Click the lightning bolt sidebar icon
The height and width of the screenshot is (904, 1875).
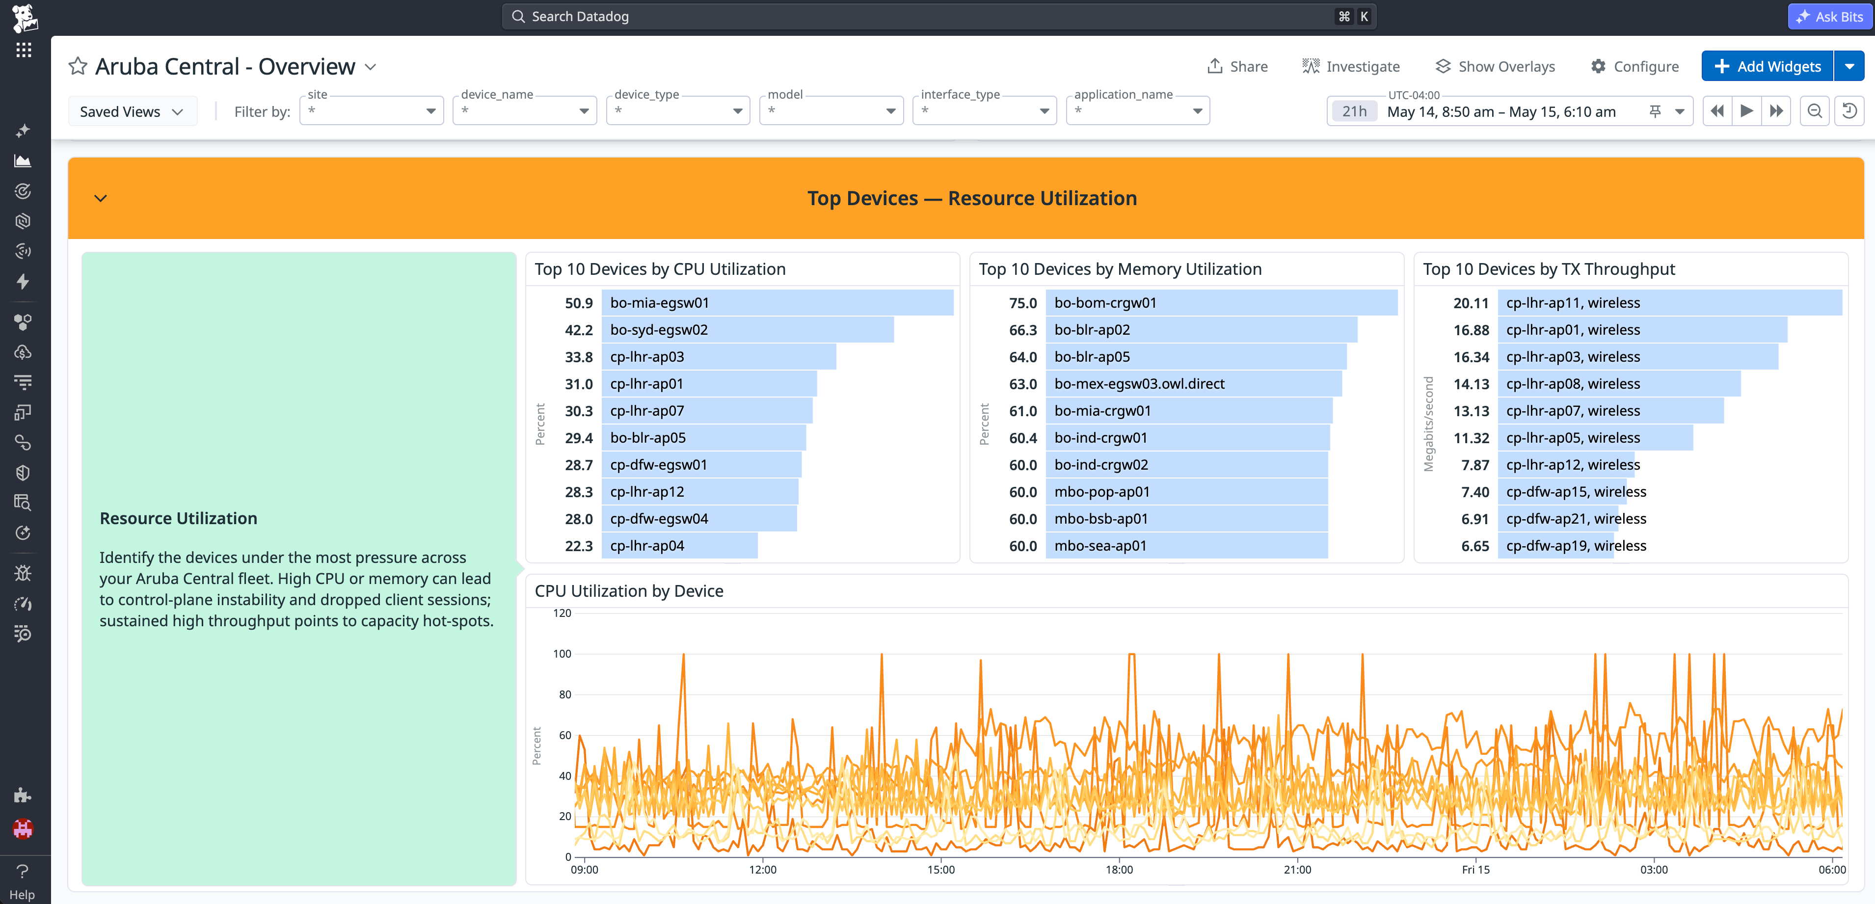(x=23, y=282)
